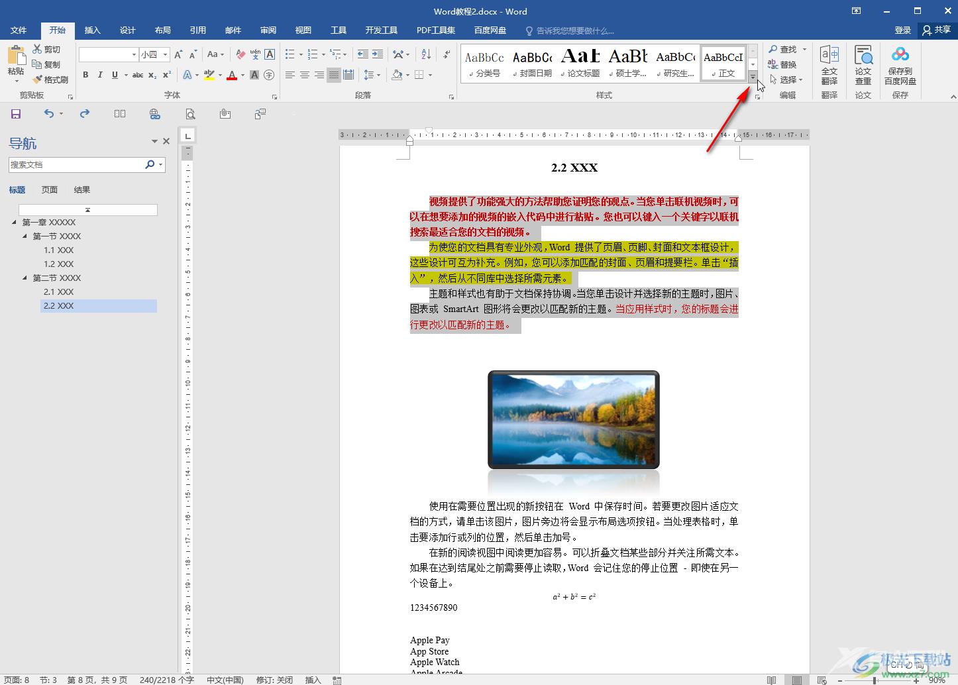
Task: Toggle character shading
Action: (254, 75)
